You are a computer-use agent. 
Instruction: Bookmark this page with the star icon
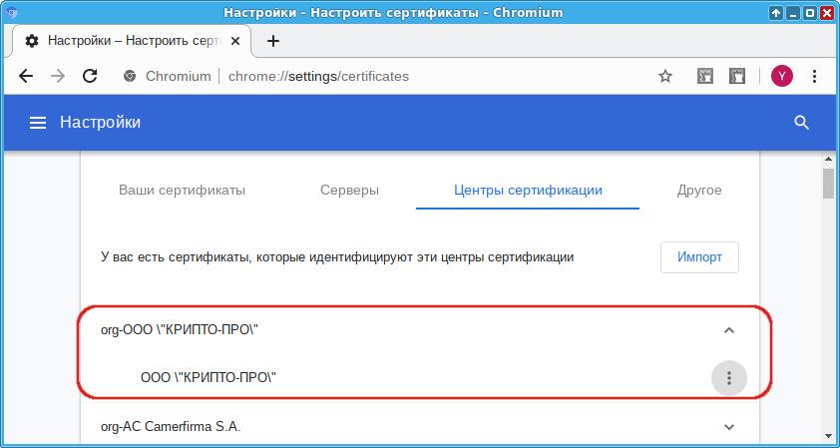pos(664,77)
